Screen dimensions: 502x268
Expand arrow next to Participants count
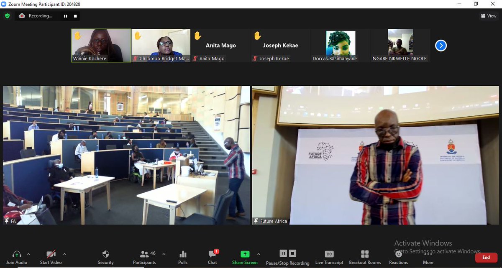pos(164,254)
